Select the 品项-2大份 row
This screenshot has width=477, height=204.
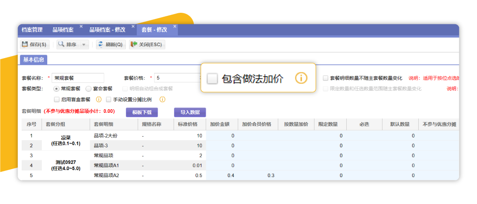[x=240, y=136]
